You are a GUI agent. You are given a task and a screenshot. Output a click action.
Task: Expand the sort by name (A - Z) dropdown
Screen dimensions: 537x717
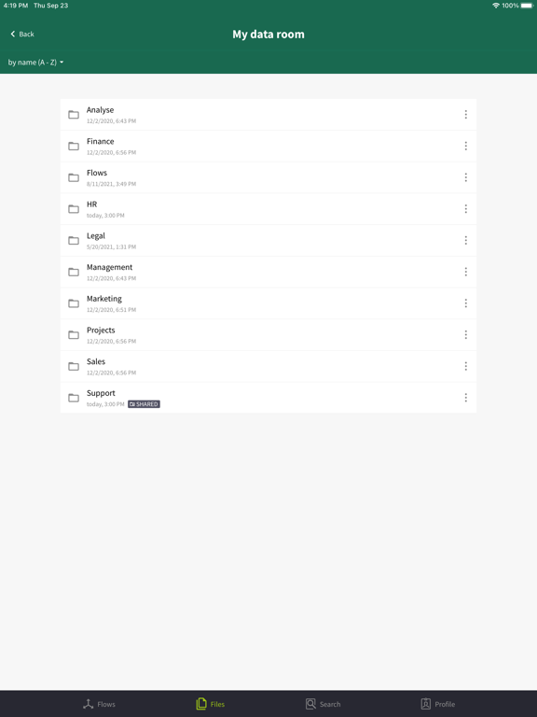click(35, 63)
